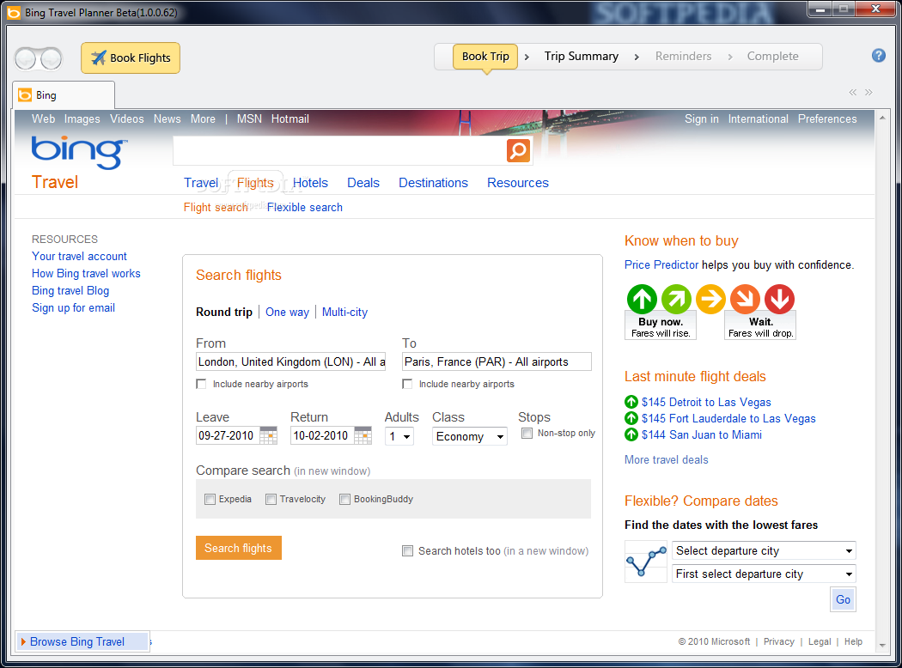This screenshot has width=902, height=668.
Task: Click the Leave date field 09-27-2010
Action: [x=228, y=436]
